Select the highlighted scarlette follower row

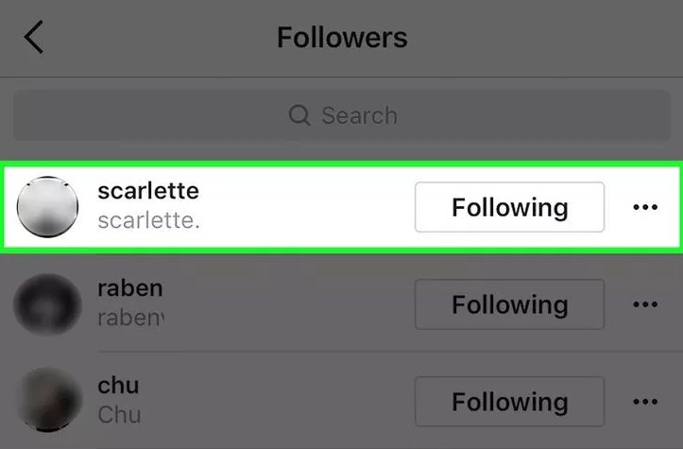click(342, 207)
